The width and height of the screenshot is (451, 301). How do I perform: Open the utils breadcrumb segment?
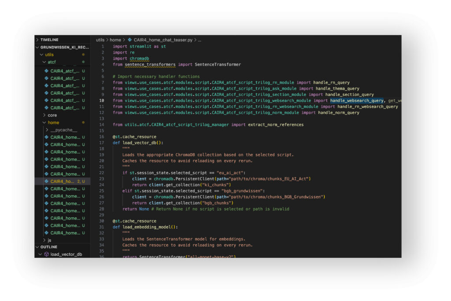[x=100, y=40]
